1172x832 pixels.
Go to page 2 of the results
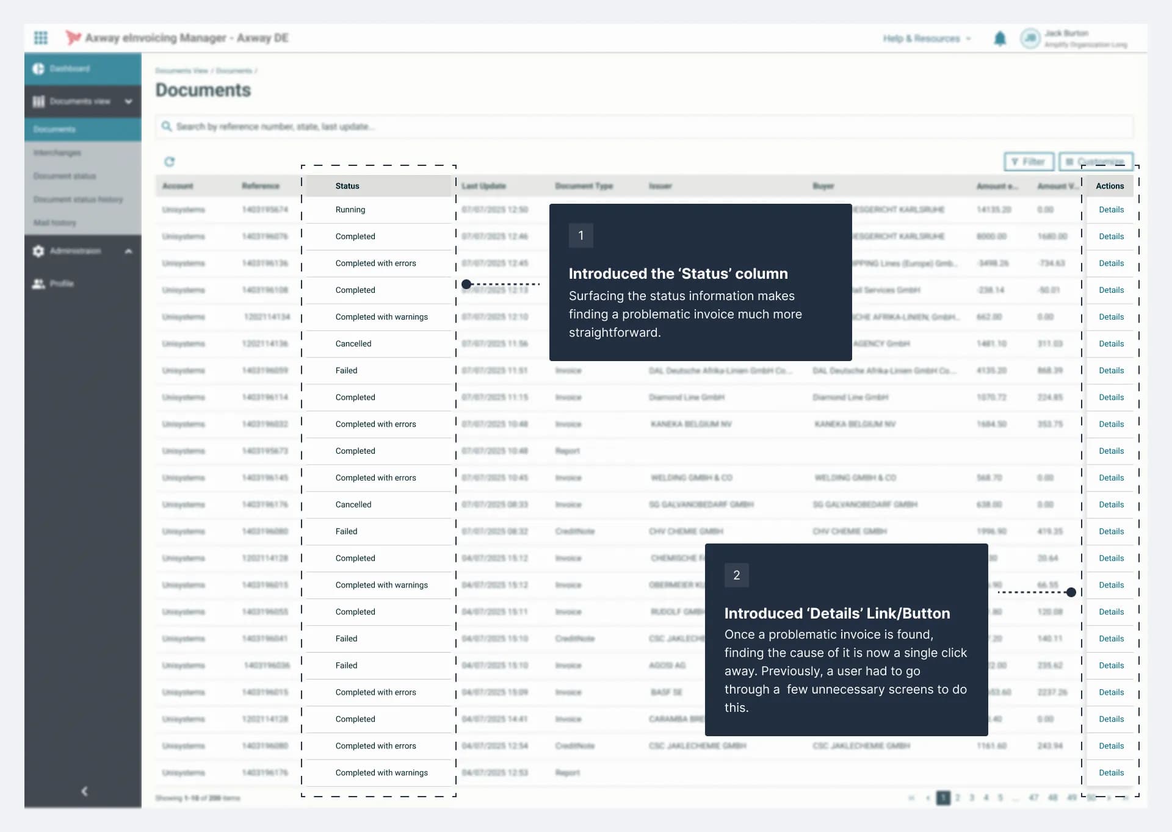958,798
